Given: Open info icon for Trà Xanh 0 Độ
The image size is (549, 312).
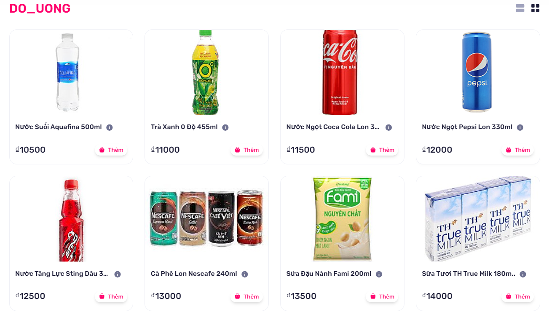Looking at the screenshot, I should pyautogui.click(x=225, y=127).
